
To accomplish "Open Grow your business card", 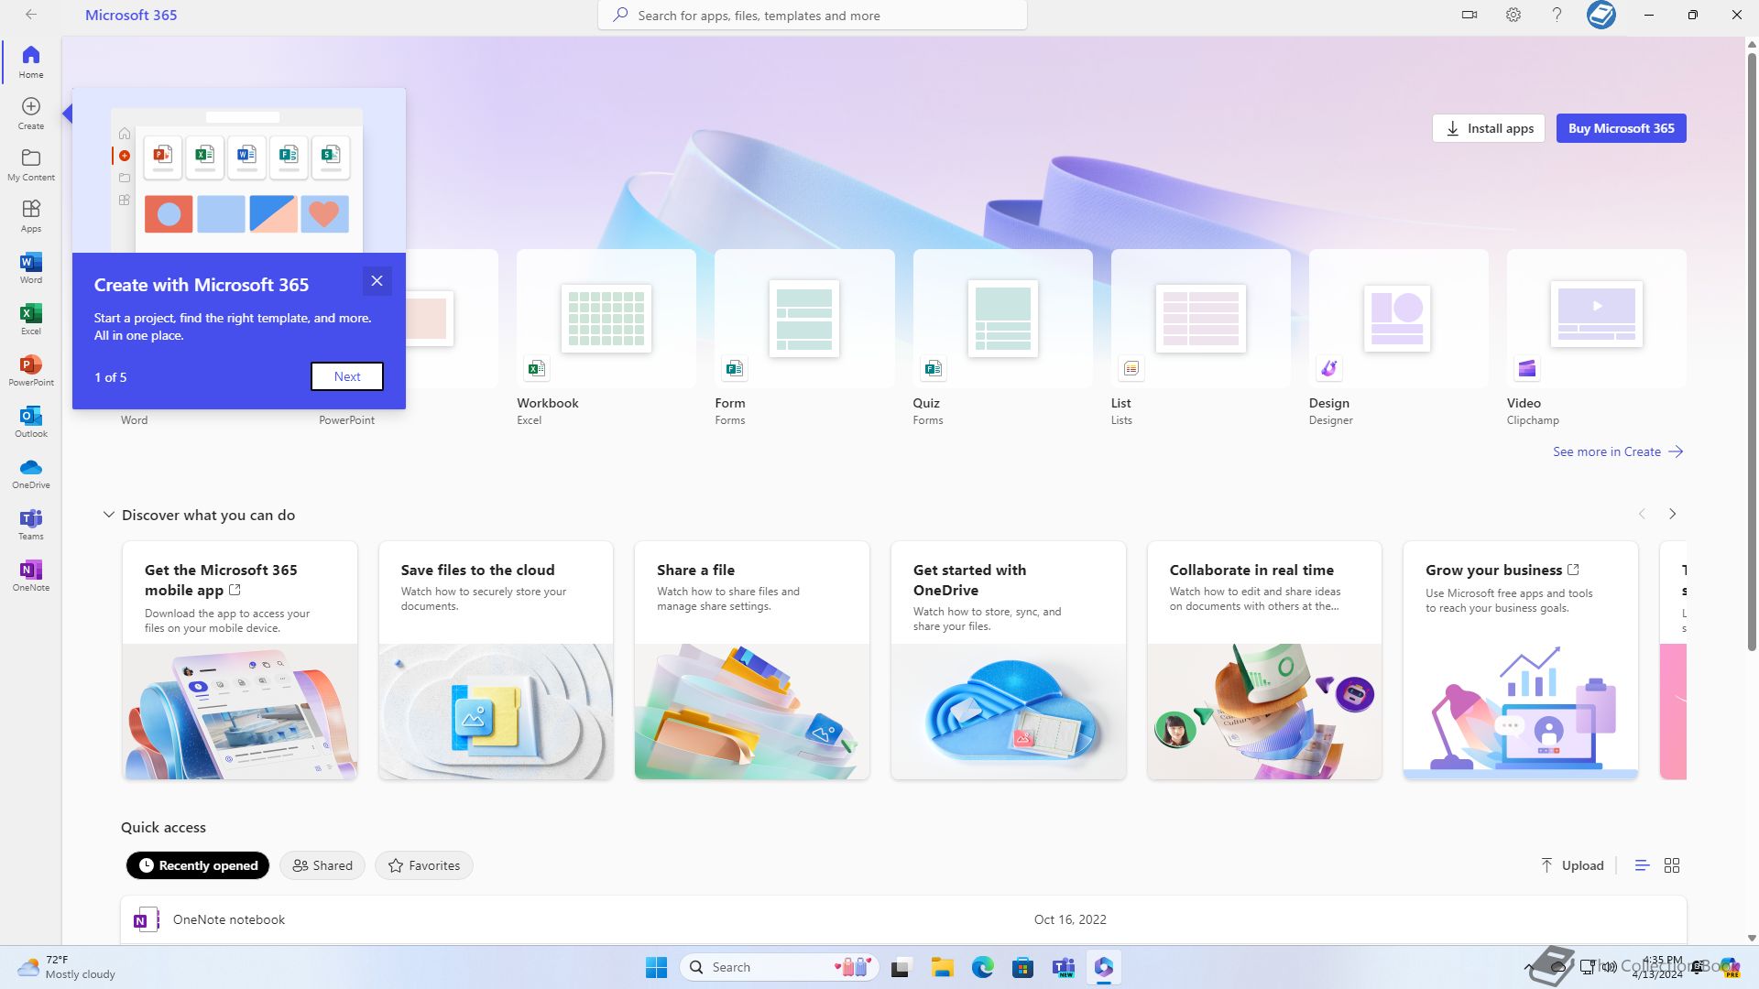I will click(x=1521, y=660).
